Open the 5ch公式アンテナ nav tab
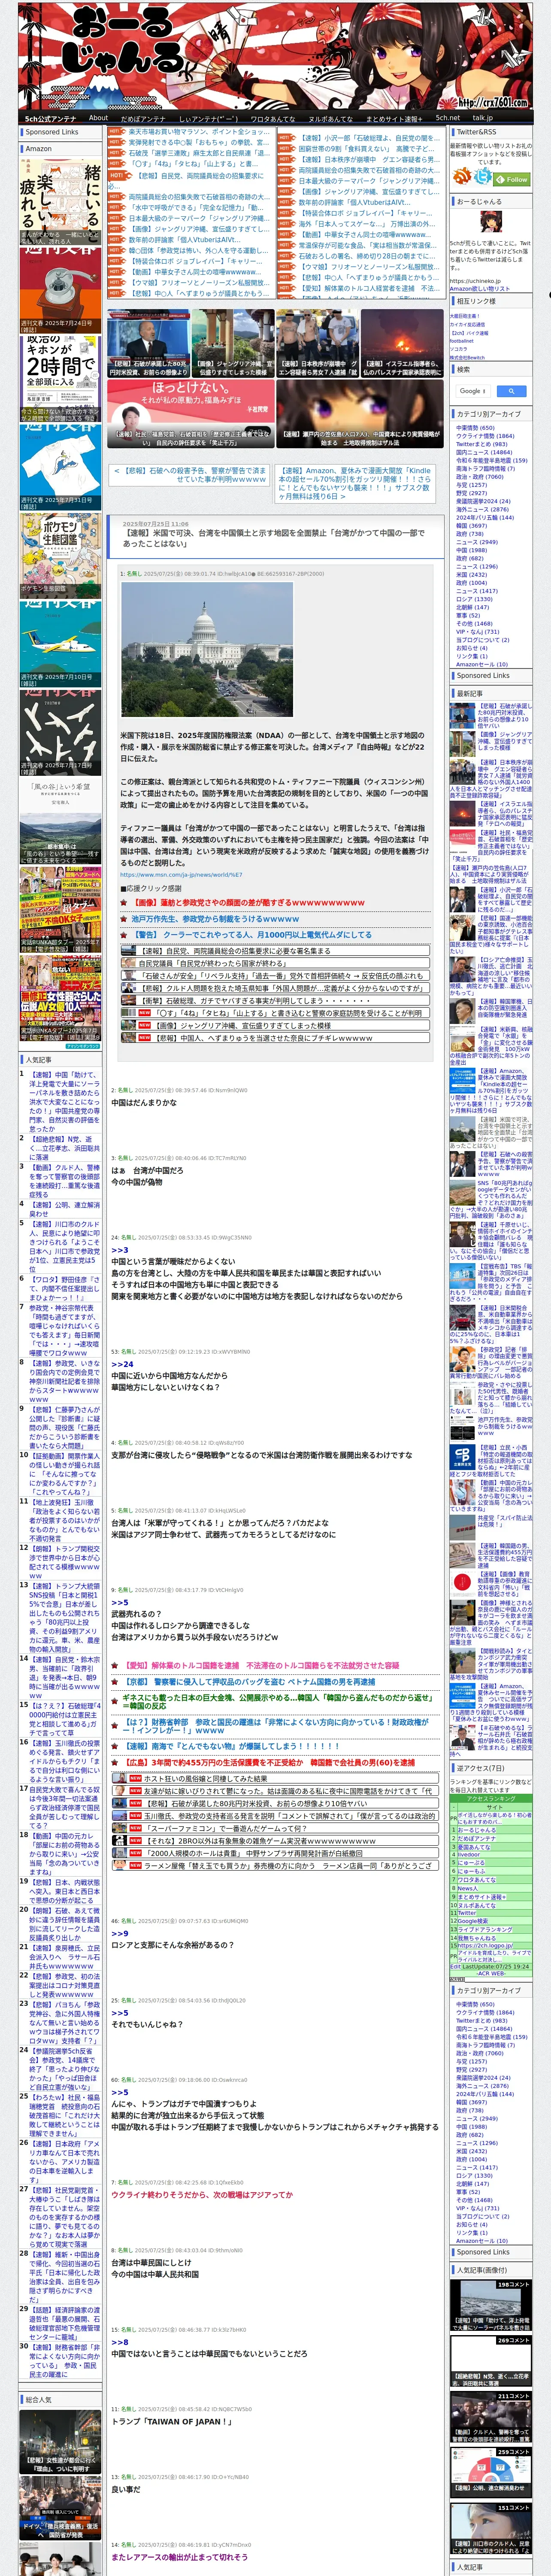The height and width of the screenshot is (2576, 551). tap(50, 118)
